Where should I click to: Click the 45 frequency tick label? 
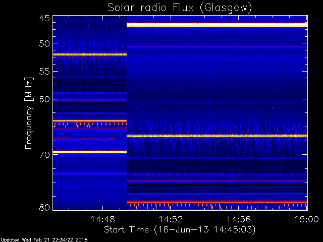tap(44, 18)
